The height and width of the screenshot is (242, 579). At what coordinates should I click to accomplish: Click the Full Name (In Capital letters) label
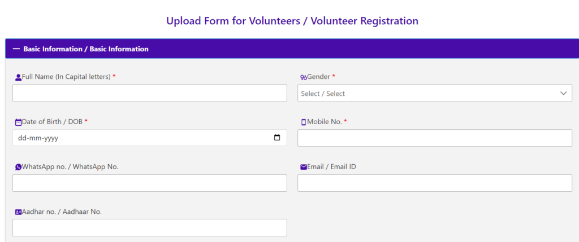[67, 77]
